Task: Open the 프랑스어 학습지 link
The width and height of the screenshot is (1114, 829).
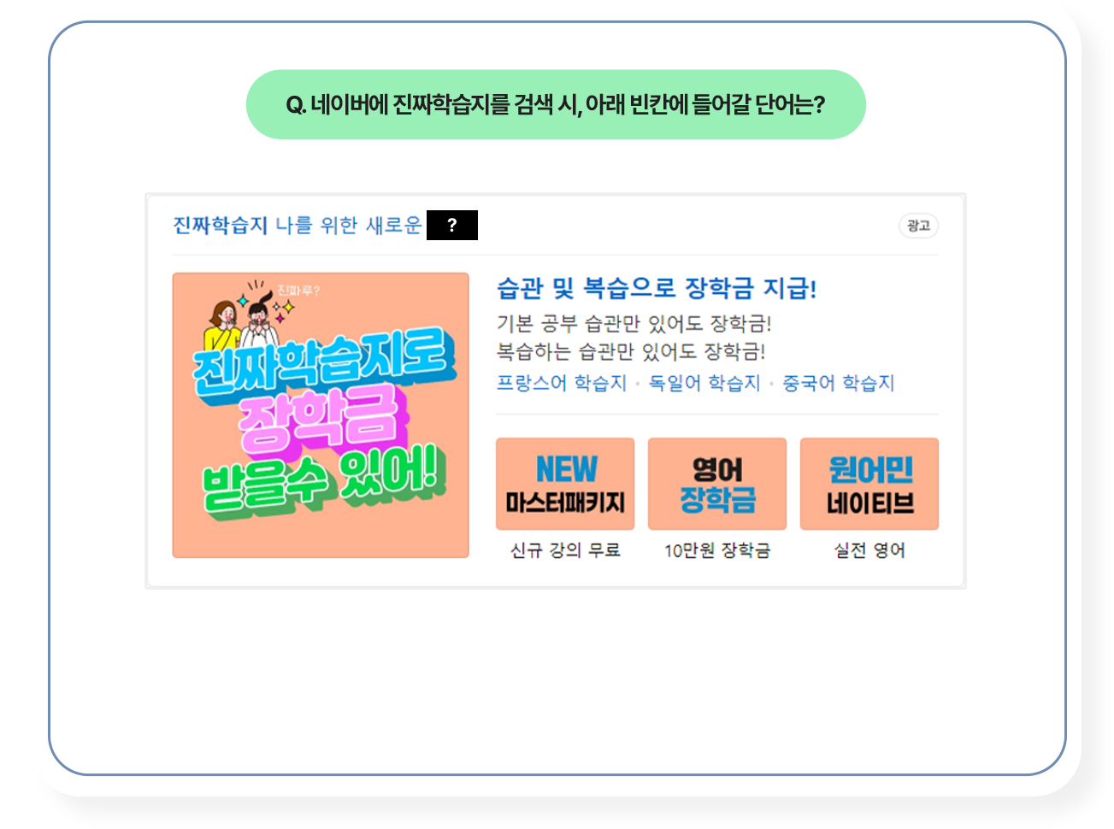Action: click(562, 383)
